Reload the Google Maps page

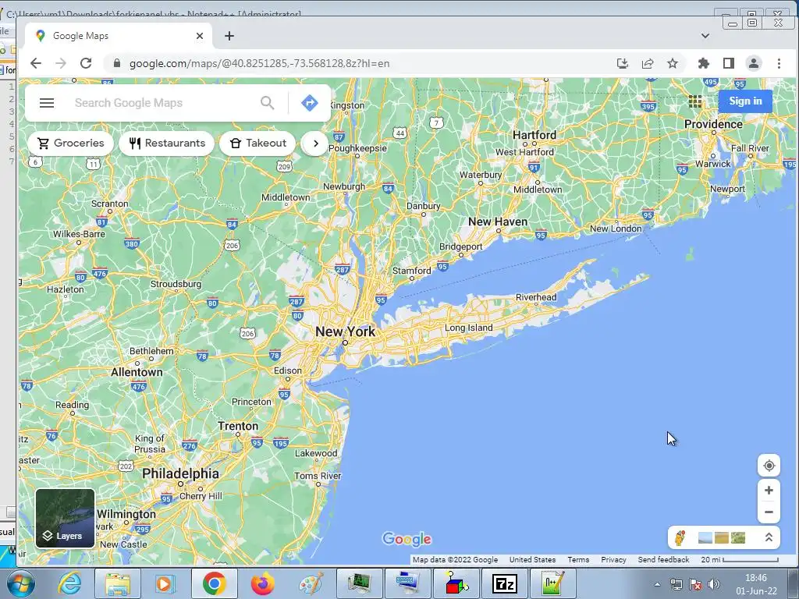pos(86,63)
